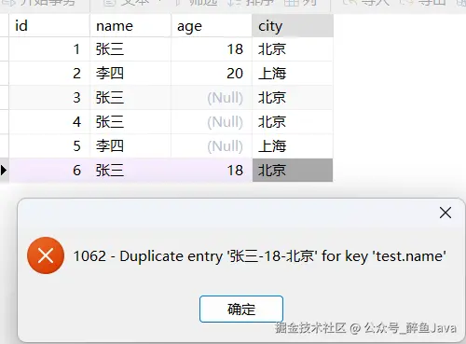
Task: Click the (Null) age cell in row 4
Action: pos(212,122)
